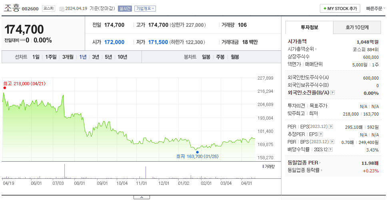Click the red 최고 218,000 marker dot
This screenshot has width=387, height=200.
(x=4, y=88)
